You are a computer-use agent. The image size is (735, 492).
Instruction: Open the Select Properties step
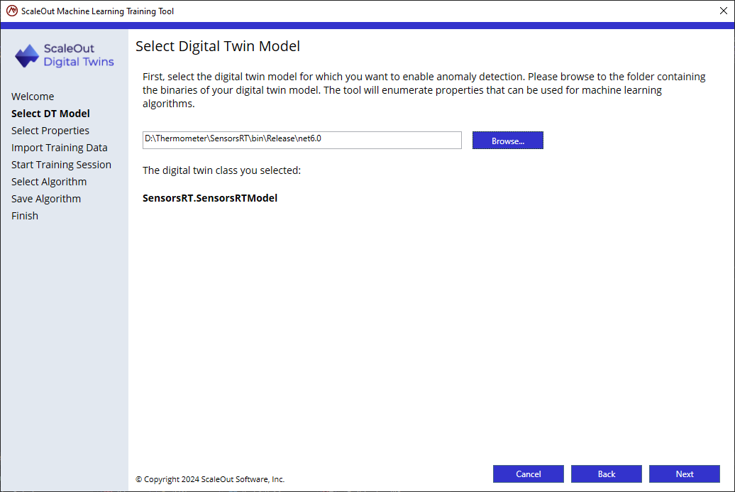pyautogui.click(x=50, y=131)
